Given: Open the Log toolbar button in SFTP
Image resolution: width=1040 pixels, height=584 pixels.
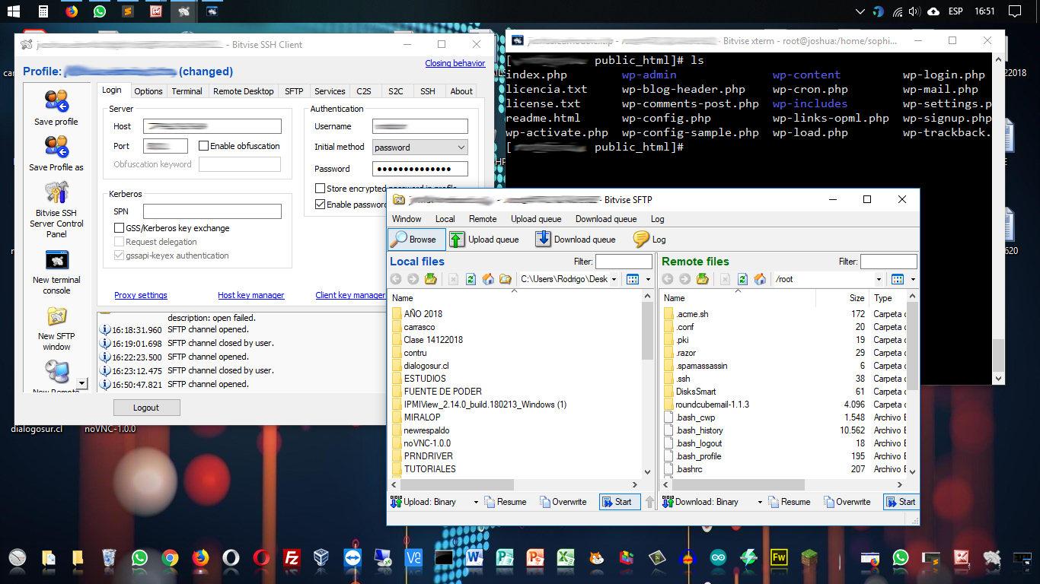Looking at the screenshot, I should [649, 240].
